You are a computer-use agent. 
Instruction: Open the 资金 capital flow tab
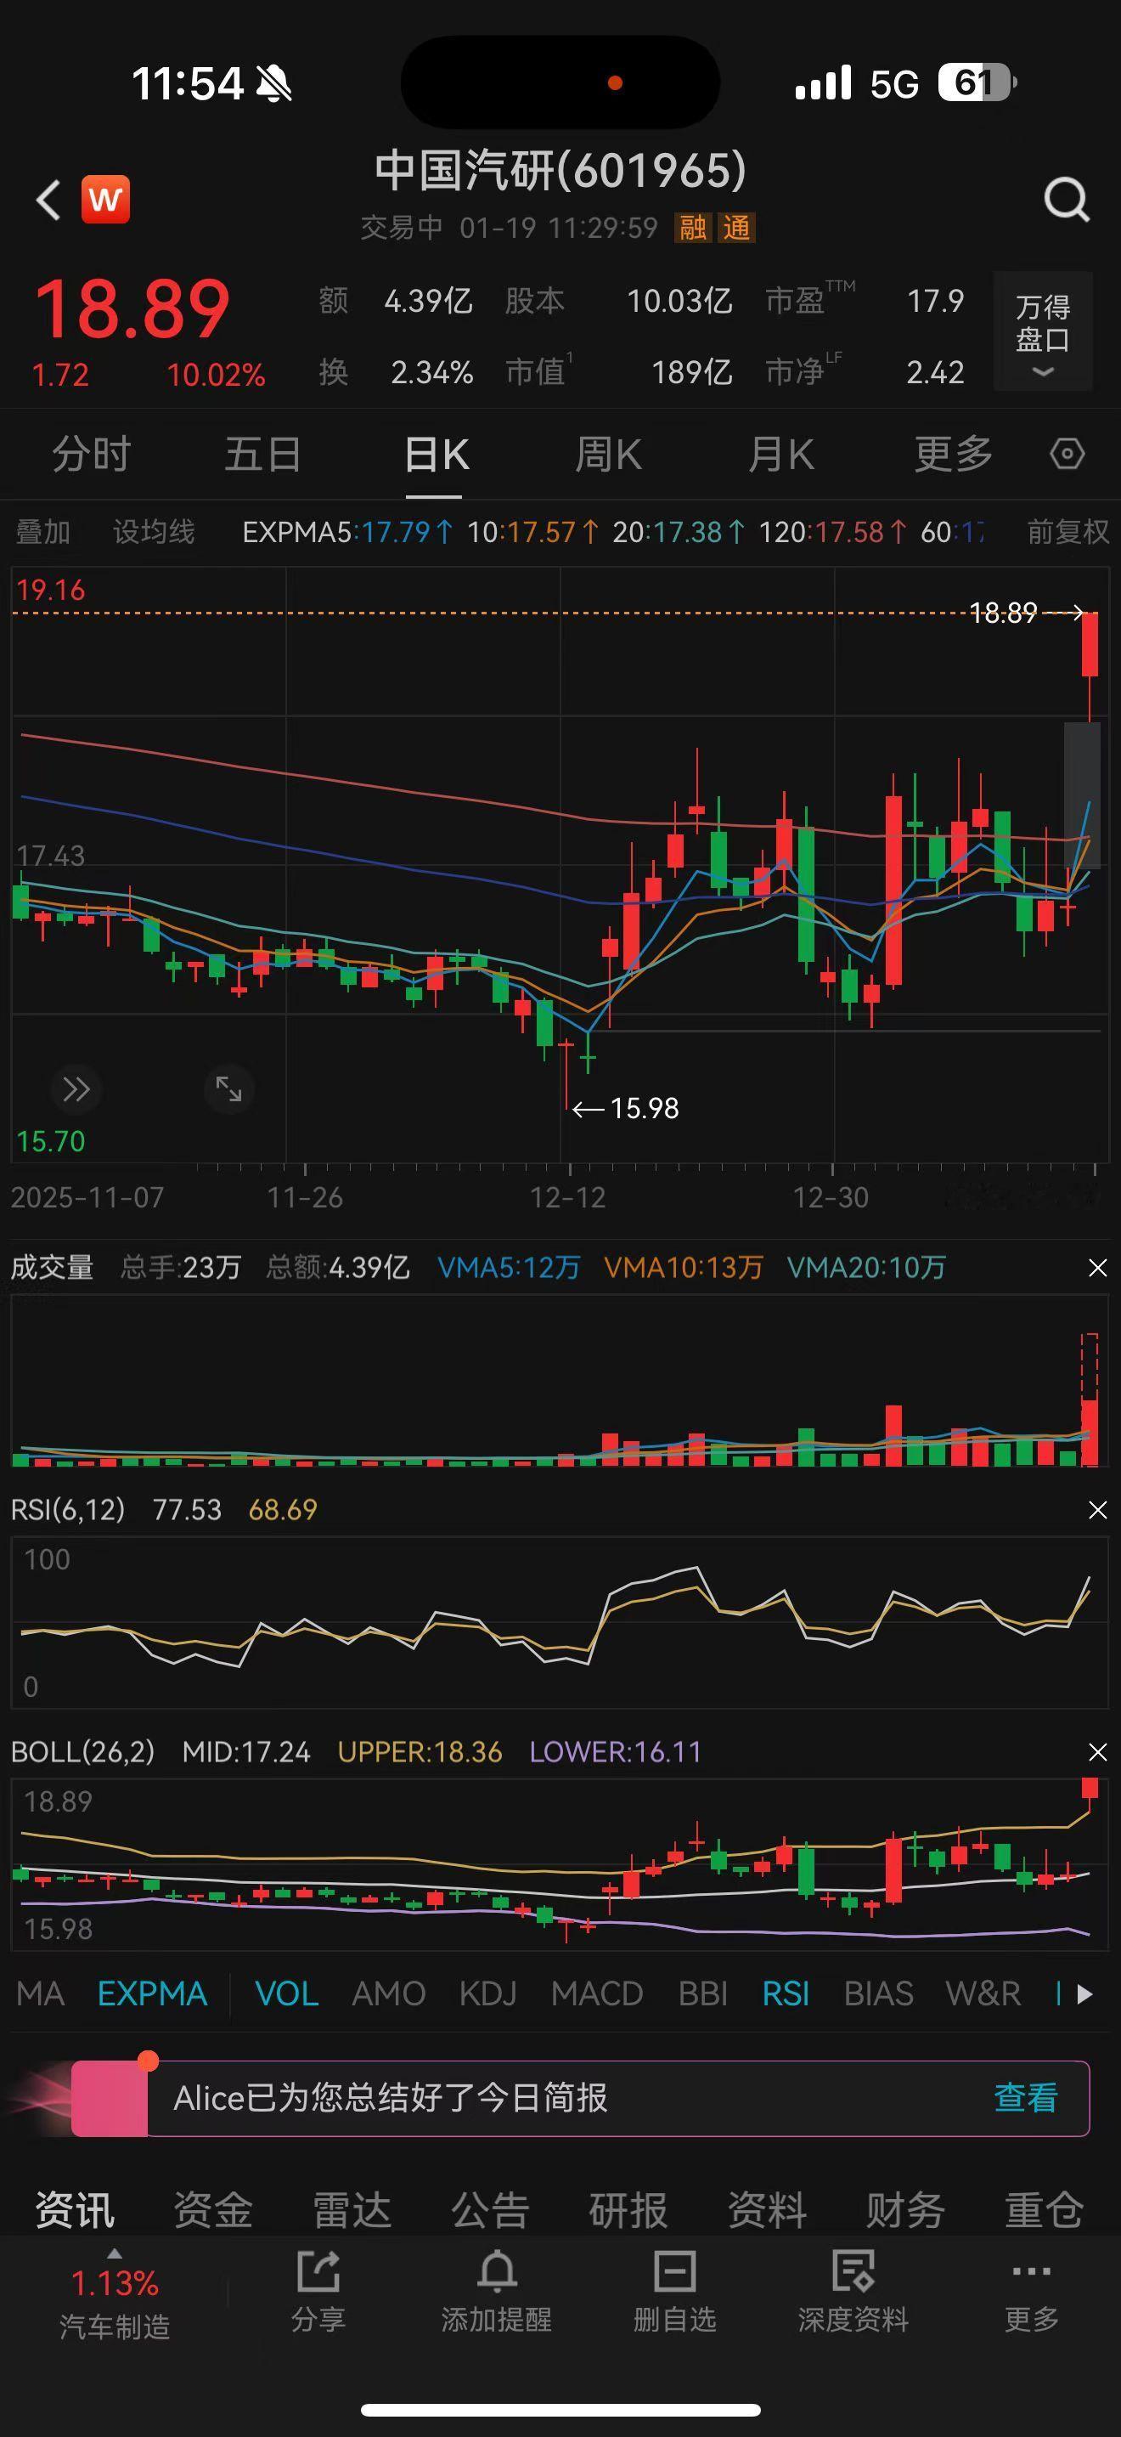tap(212, 2210)
